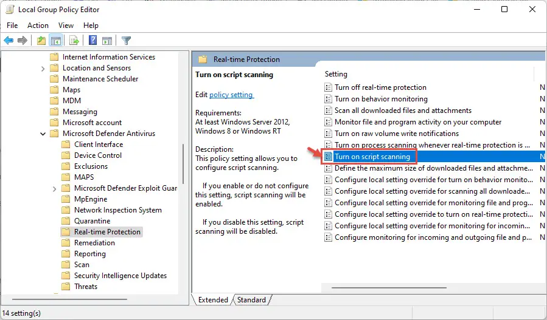Click policy icon beside Turn off real-time protection
The height and width of the screenshot is (320, 547).
point(328,87)
